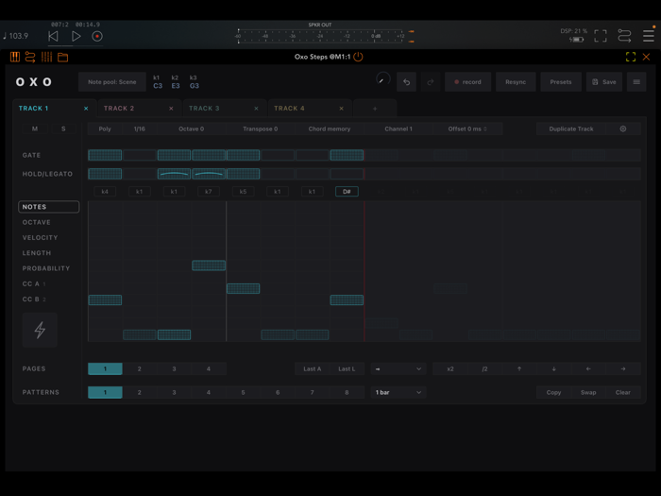Select pattern 5
This screenshot has height=496, width=661.
[x=243, y=392]
